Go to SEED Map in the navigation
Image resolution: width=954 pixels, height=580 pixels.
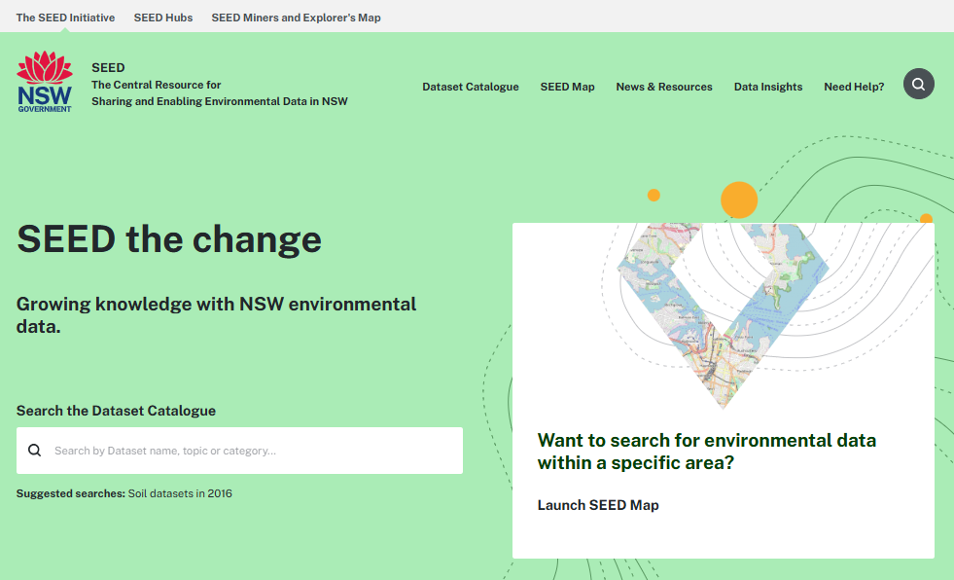coord(567,87)
